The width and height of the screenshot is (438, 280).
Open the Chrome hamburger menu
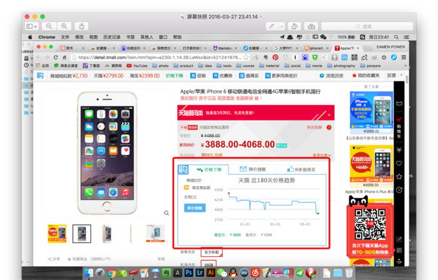point(404,58)
